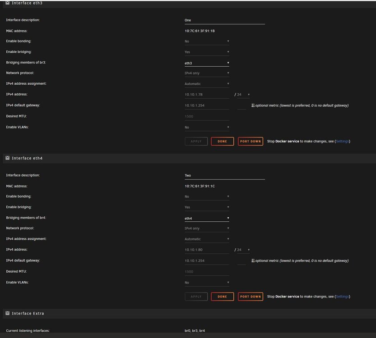Click Apply button for eth4
Viewport: 376px width, 338px height.
coord(196,297)
